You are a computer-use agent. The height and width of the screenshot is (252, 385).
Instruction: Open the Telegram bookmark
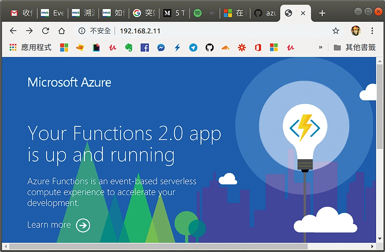pyautogui.click(x=193, y=48)
